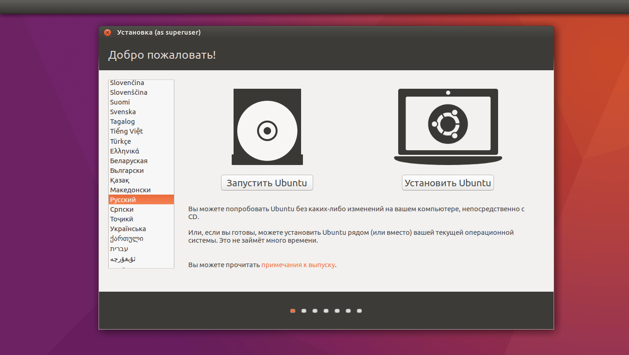The image size is (629, 355).
Task: Click the Запустить Ubuntu button
Action: (267, 183)
